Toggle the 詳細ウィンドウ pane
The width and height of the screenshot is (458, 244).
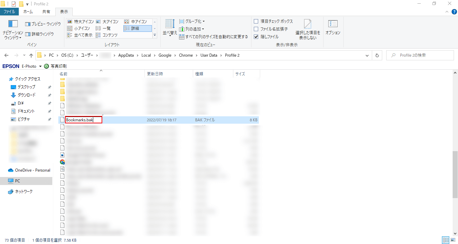pyautogui.click(x=40, y=34)
